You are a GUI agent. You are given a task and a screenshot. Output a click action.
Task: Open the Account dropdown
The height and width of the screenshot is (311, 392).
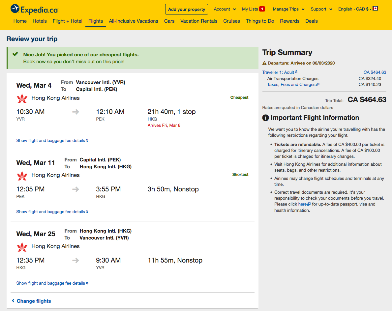[225, 9]
